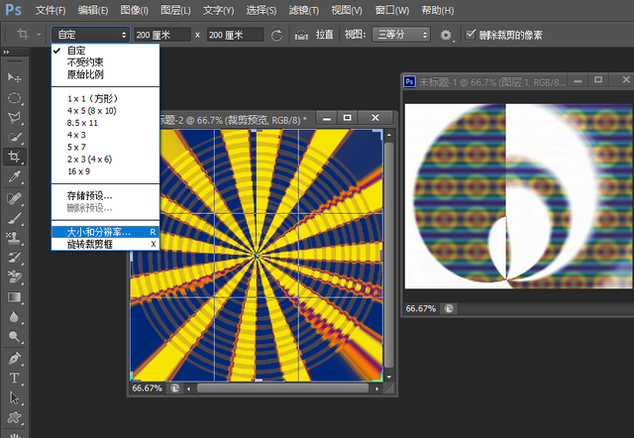
Task: Click the rotate/reset arrow icon beside height field
Action: coord(275,34)
